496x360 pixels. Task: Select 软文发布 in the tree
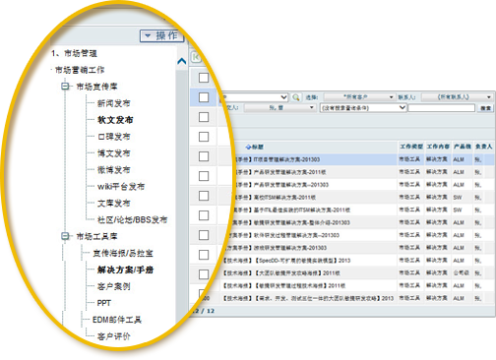(x=115, y=120)
